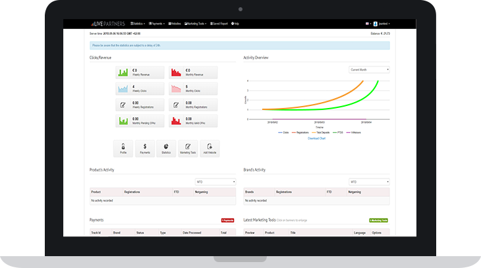This screenshot has height=268, width=481.
Task: Open the Current Month dropdown in Activity Overview
Action: (369, 69)
